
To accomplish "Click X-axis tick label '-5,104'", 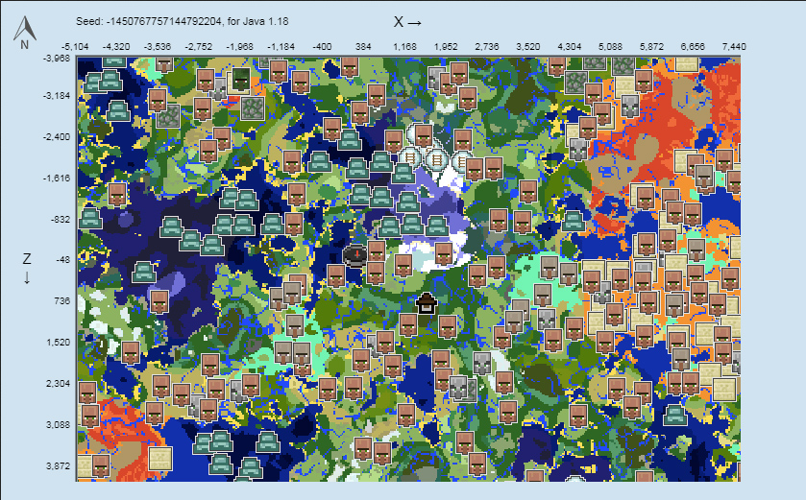I will pyautogui.click(x=76, y=47).
